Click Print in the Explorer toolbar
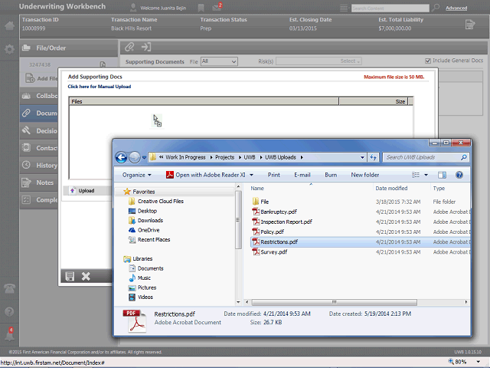This screenshot has height=368, width=490. [x=274, y=175]
